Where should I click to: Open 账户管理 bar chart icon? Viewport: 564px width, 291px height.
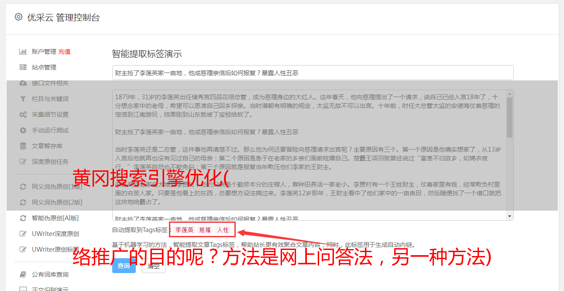[x=23, y=52]
